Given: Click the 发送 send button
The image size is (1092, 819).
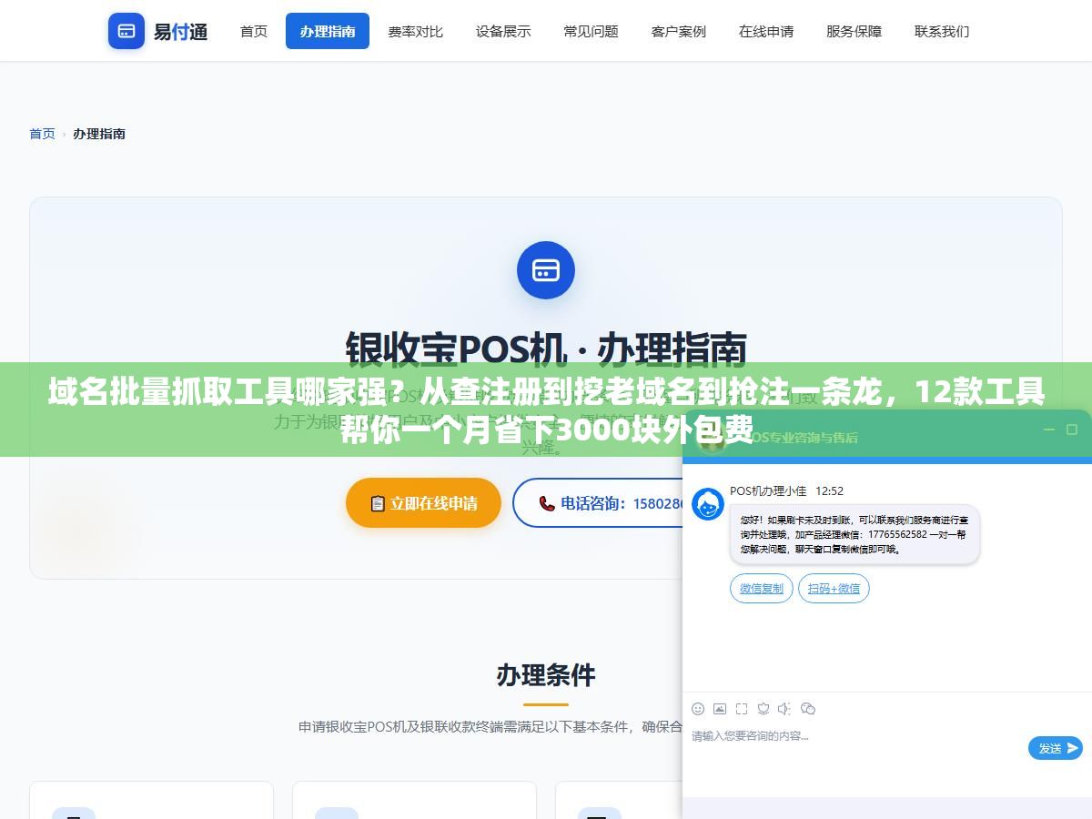Looking at the screenshot, I should pos(1056,748).
